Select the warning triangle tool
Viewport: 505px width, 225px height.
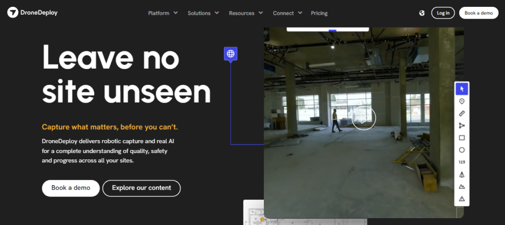pos(462,199)
